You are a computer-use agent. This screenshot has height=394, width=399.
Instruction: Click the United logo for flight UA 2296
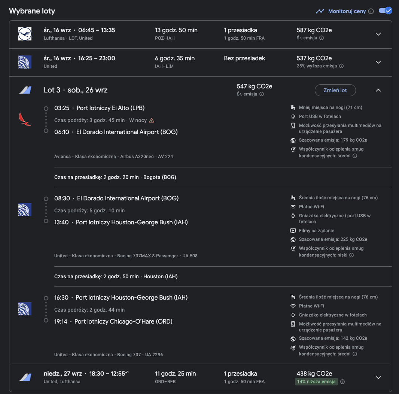pyautogui.click(x=25, y=309)
